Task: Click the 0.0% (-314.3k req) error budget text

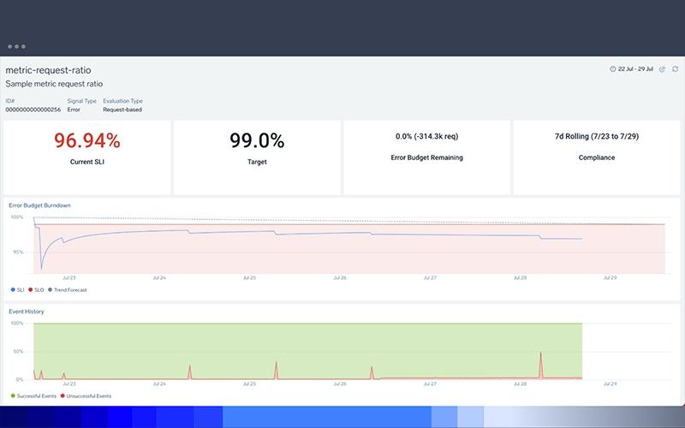Action: coord(426,136)
